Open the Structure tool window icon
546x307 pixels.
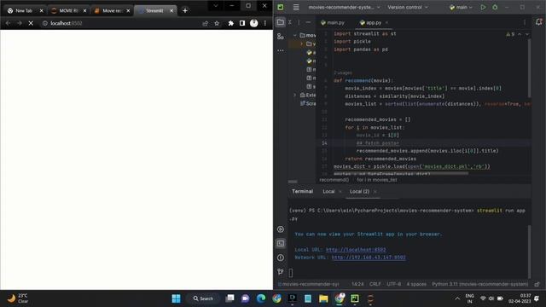281,36
